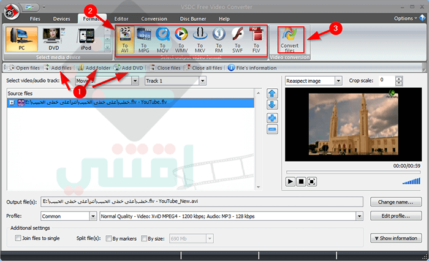Open the Conversion ribbon tab
Image resolution: width=429 pixels, height=261 pixels.
tap(154, 19)
